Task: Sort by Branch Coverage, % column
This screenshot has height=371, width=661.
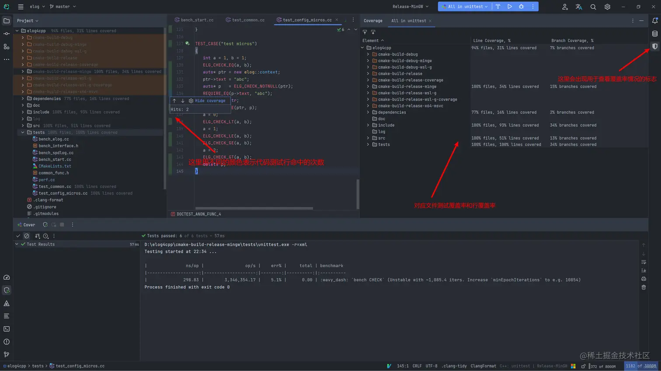Action: tap(572, 41)
